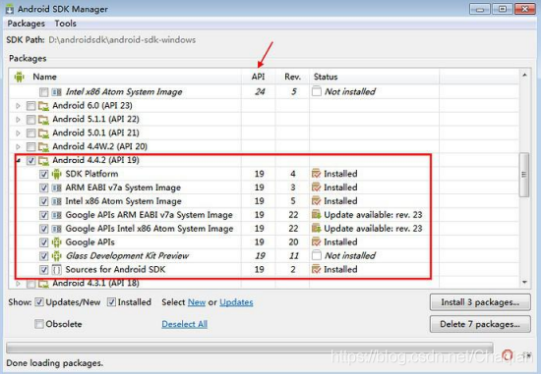Expand the Android 4.3.1 (API 18) node
This screenshot has height=375, width=542.
[x=18, y=284]
